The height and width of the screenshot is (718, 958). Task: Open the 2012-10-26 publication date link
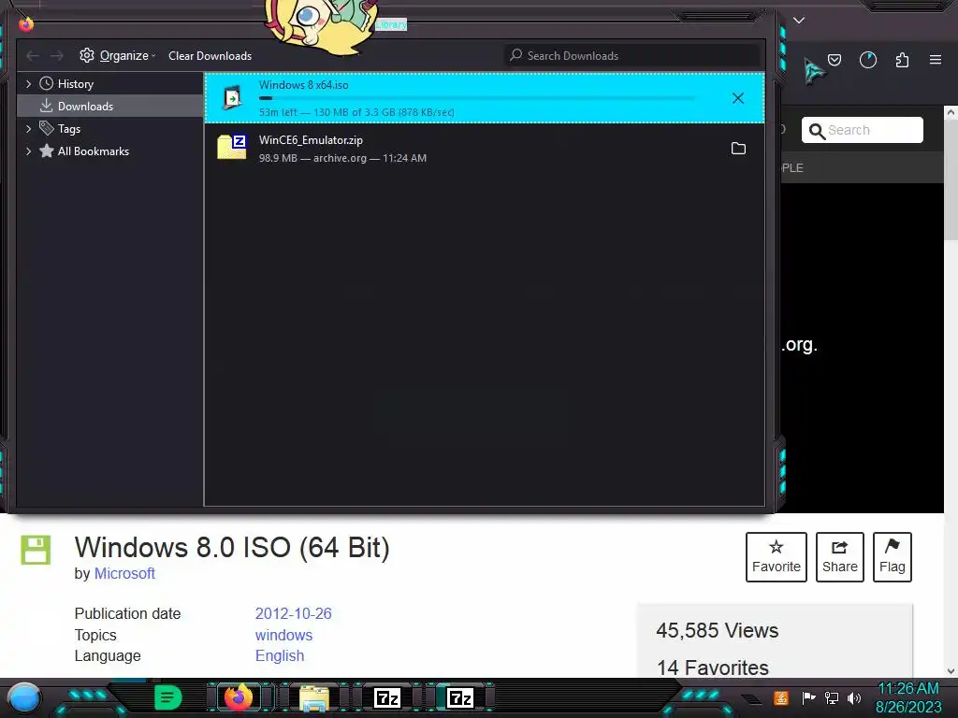click(x=293, y=613)
